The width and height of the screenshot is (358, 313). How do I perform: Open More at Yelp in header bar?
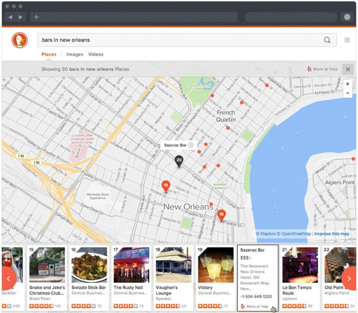pos(322,69)
